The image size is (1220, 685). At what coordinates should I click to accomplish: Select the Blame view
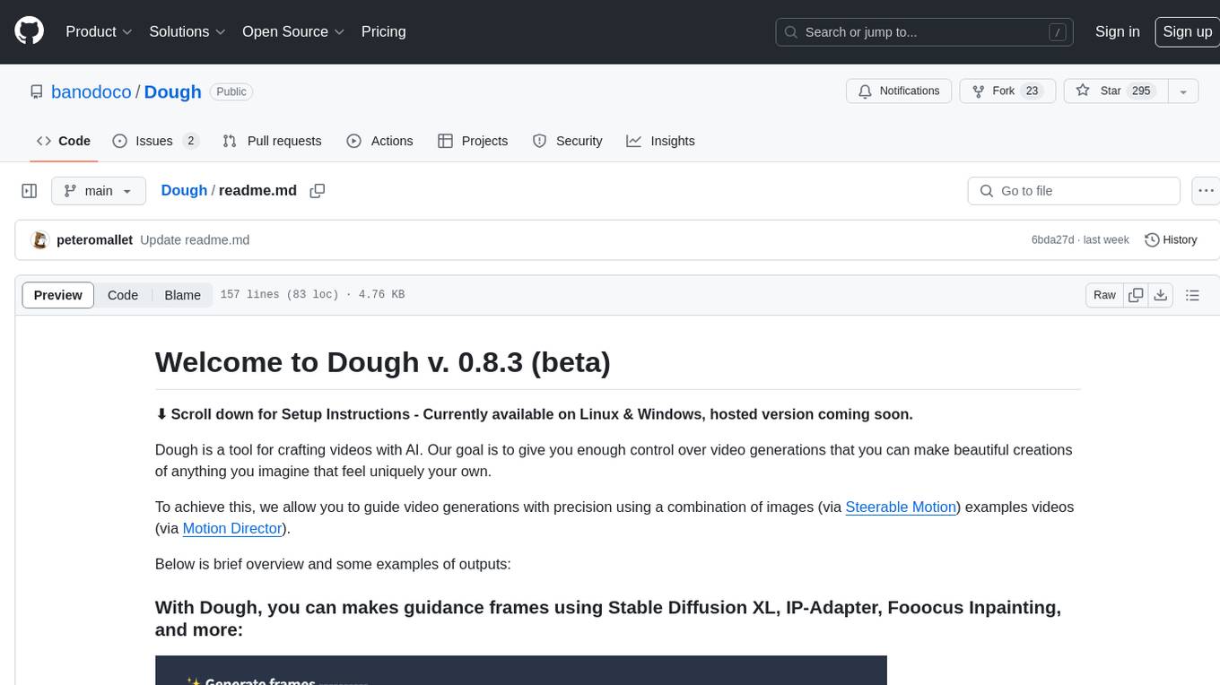tap(182, 295)
